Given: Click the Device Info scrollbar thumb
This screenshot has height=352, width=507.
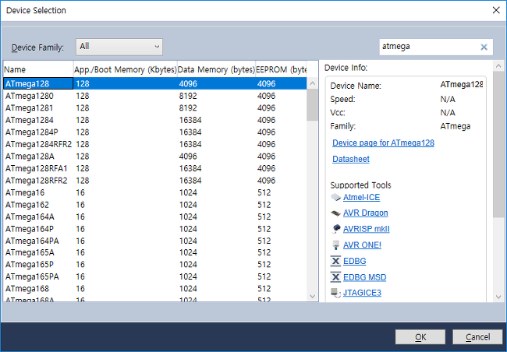Looking at the screenshot, I should tap(498, 144).
